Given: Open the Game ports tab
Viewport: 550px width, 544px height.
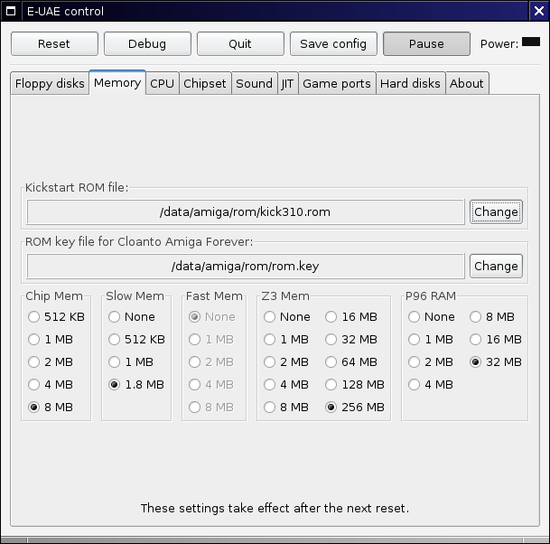Looking at the screenshot, I should tap(336, 83).
